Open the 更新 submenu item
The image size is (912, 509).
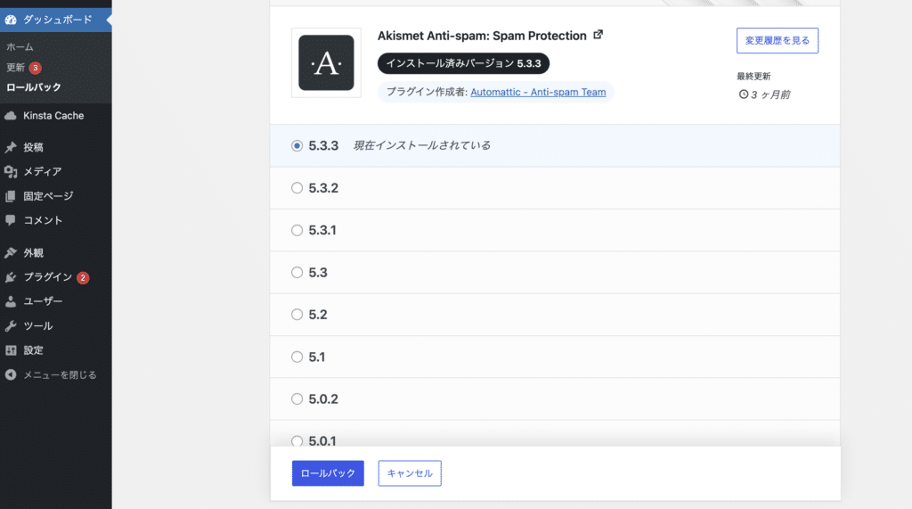[17, 68]
